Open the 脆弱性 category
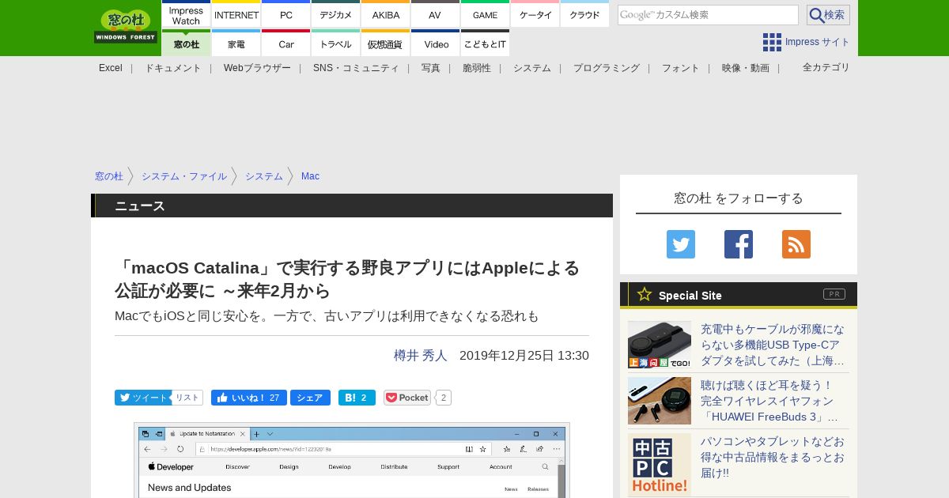This screenshot has height=498, width=949. pyautogui.click(x=477, y=68)
